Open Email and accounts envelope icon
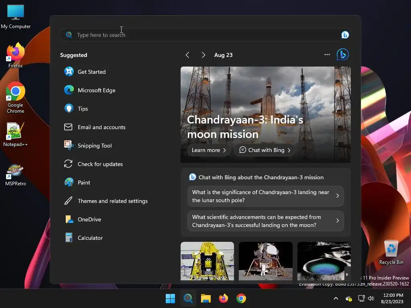This screenshot has width=411, height=308. click(x=68, y=127)
